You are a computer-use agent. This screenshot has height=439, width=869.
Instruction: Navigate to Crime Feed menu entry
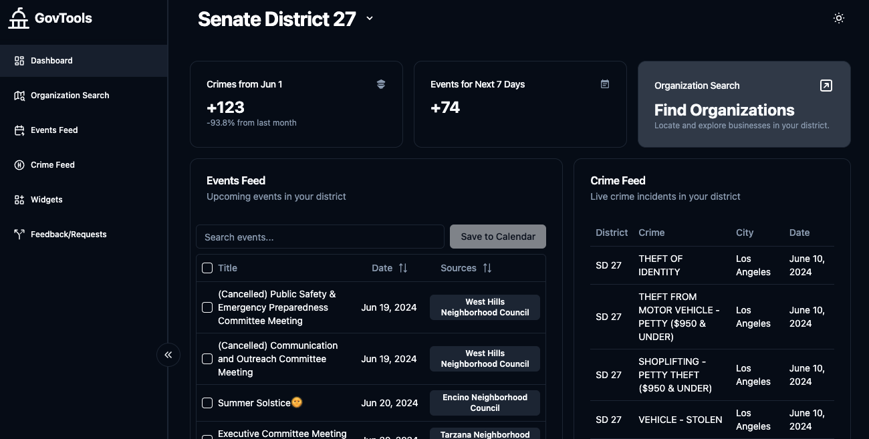(x=52, y=164)
